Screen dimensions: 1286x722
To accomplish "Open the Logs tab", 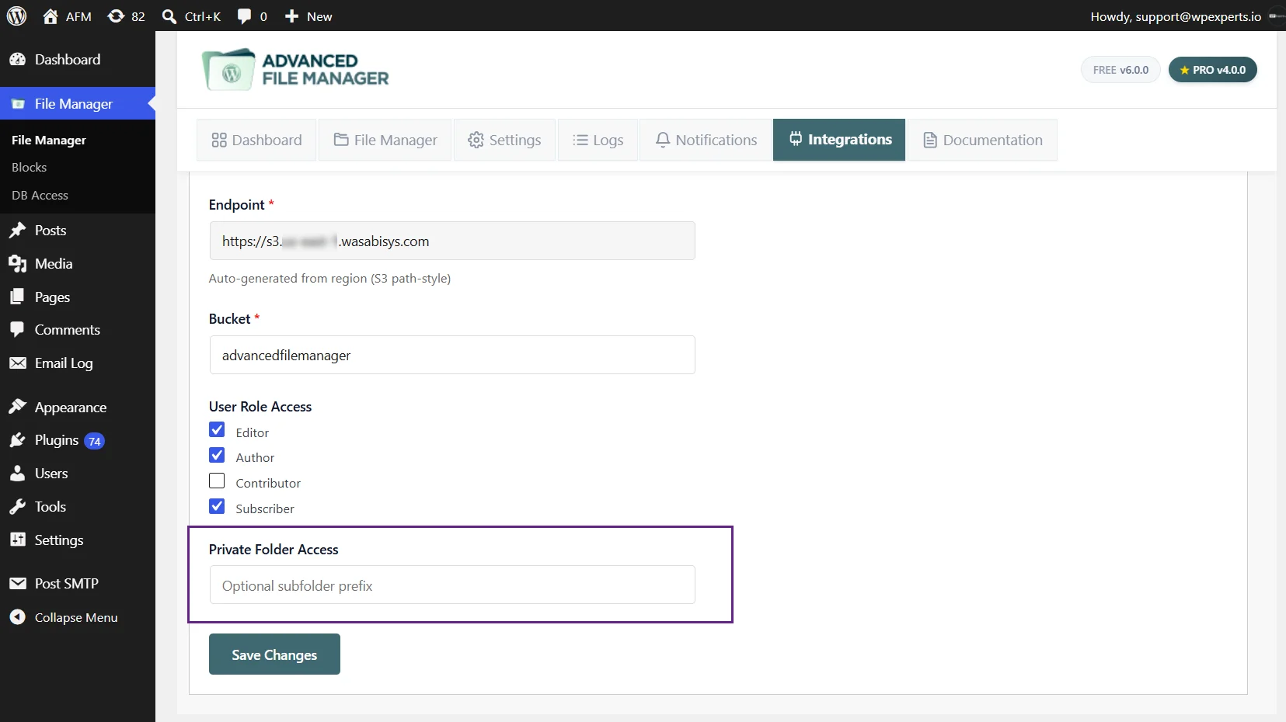I will coord(598,140).
